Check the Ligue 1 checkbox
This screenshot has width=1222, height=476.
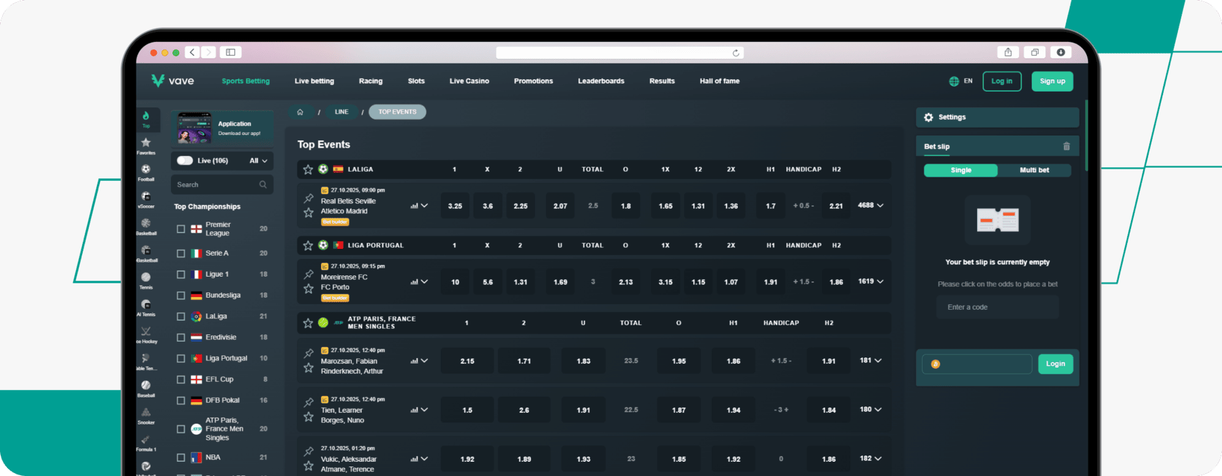[x=181, y=275]
